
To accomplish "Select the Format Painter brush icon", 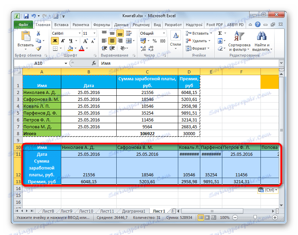I will click(x=39, y=48).
